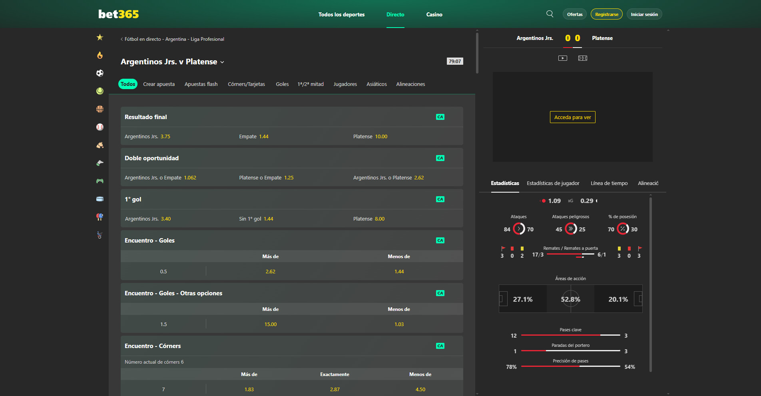Click the CA badge on 1° gol
761x396 pixels.
tap(440, 199)
